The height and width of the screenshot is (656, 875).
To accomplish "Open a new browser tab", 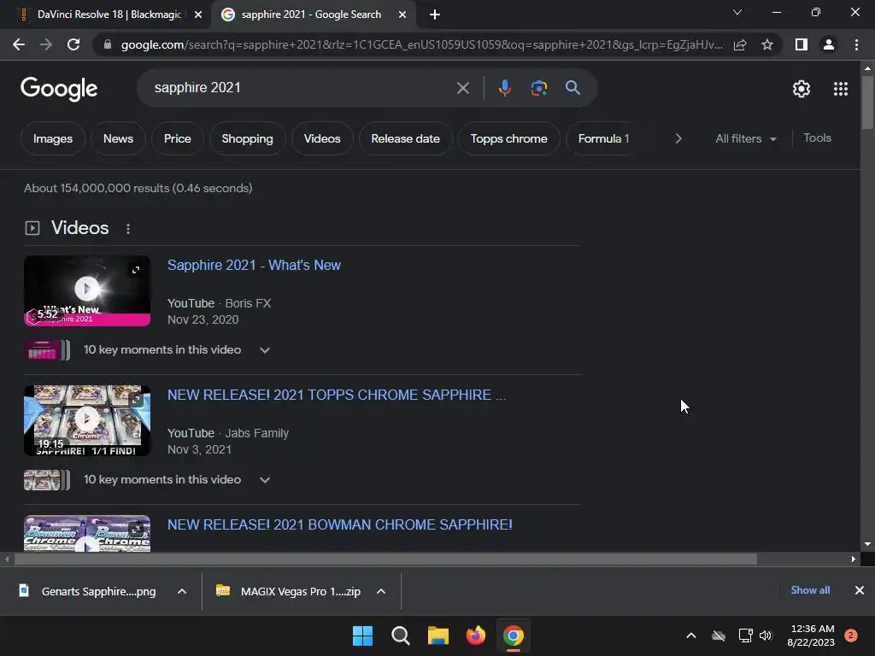I will 435,15.
